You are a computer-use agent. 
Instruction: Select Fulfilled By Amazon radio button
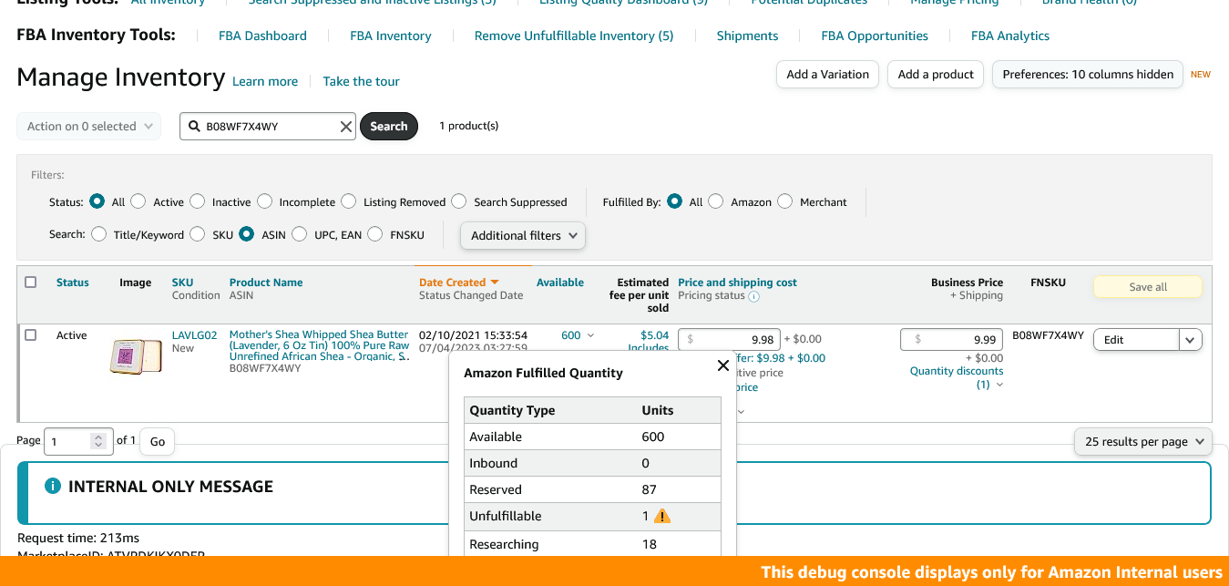click(716, 201)
